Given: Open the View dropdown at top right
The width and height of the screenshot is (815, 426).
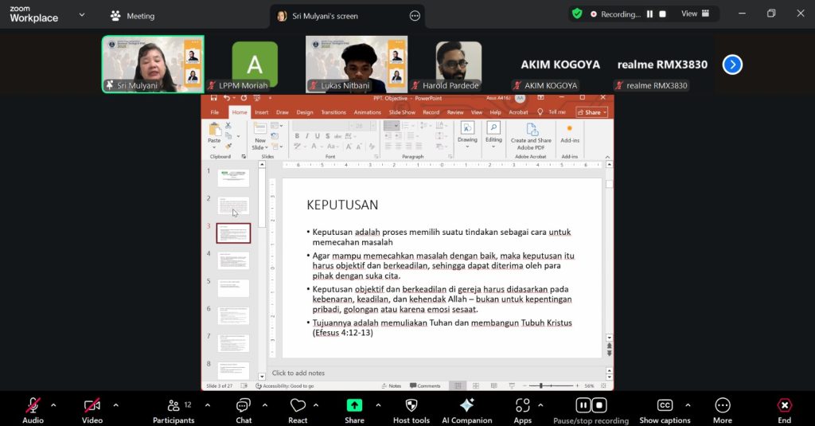Looking at the screenshot, I should tap(695, 14).
